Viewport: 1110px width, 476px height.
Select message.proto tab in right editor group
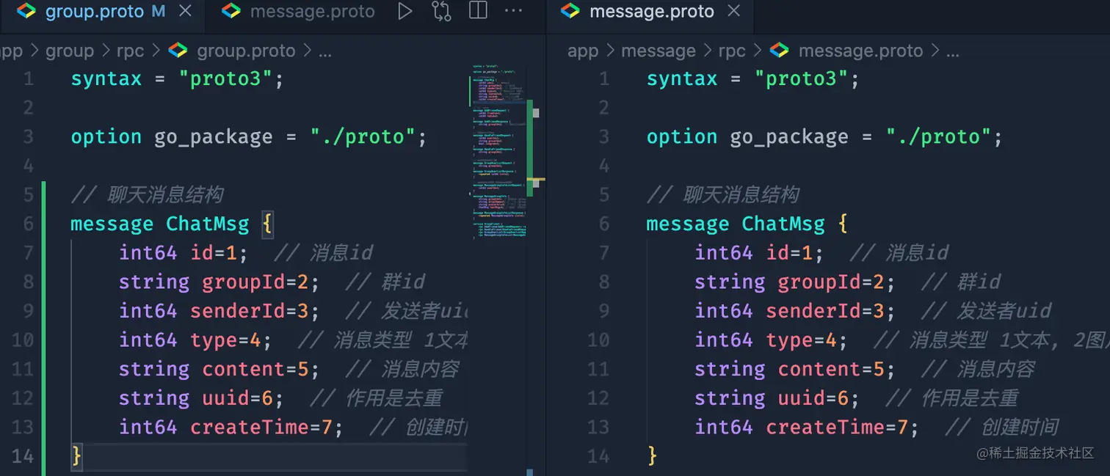click(652, 12)
